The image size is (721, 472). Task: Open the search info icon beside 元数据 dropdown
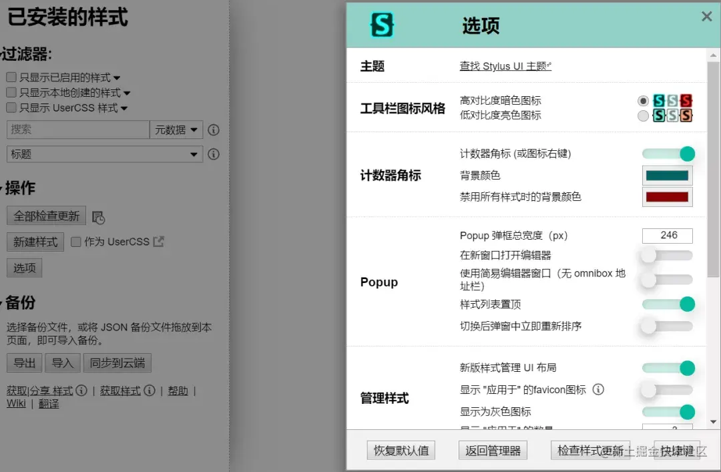(214, 130)
